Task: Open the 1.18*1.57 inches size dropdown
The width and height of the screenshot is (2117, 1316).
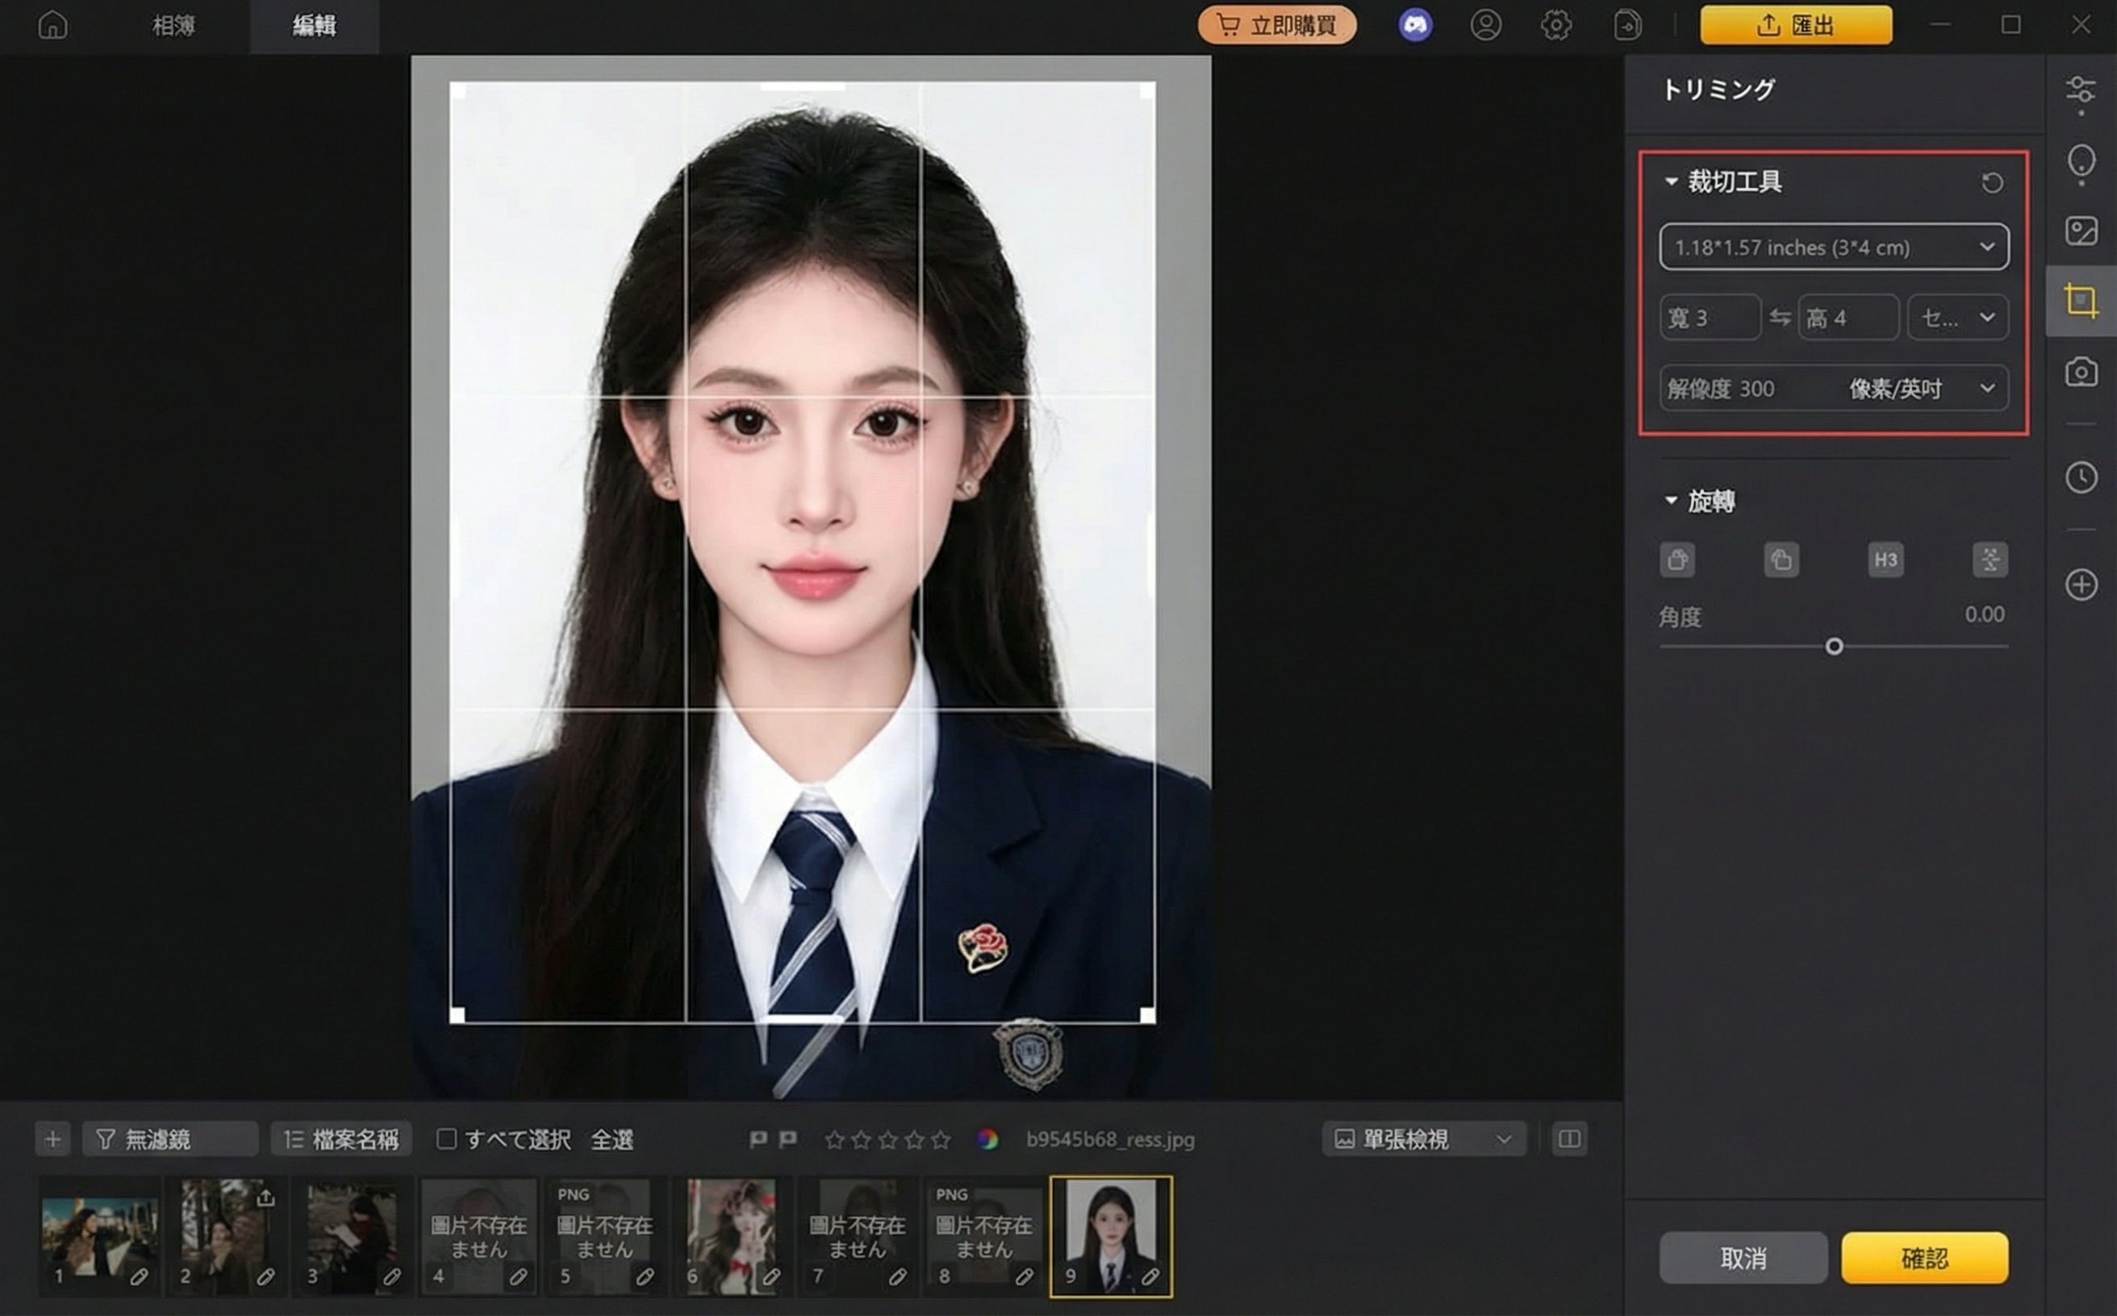Action: click(1833, 248)
